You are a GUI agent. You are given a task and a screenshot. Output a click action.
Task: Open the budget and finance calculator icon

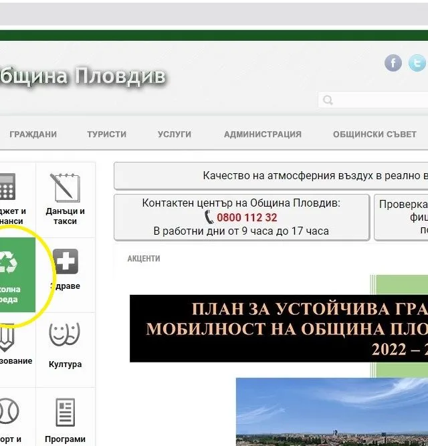tap(7, 187)
